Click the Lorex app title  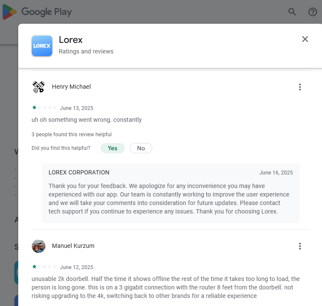tap(71, 39)
